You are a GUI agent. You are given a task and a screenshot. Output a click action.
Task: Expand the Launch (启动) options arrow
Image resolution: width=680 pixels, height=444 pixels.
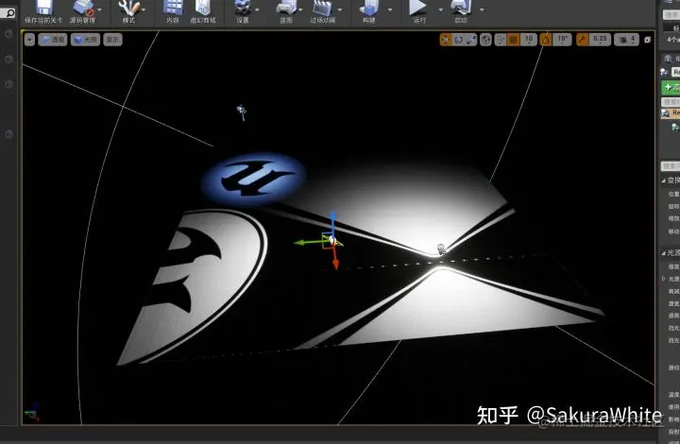[x=482, y=9]
